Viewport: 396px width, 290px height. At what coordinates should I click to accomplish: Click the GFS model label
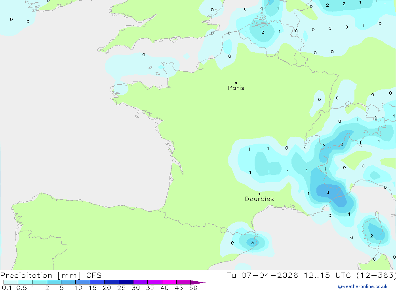(94, 275)
